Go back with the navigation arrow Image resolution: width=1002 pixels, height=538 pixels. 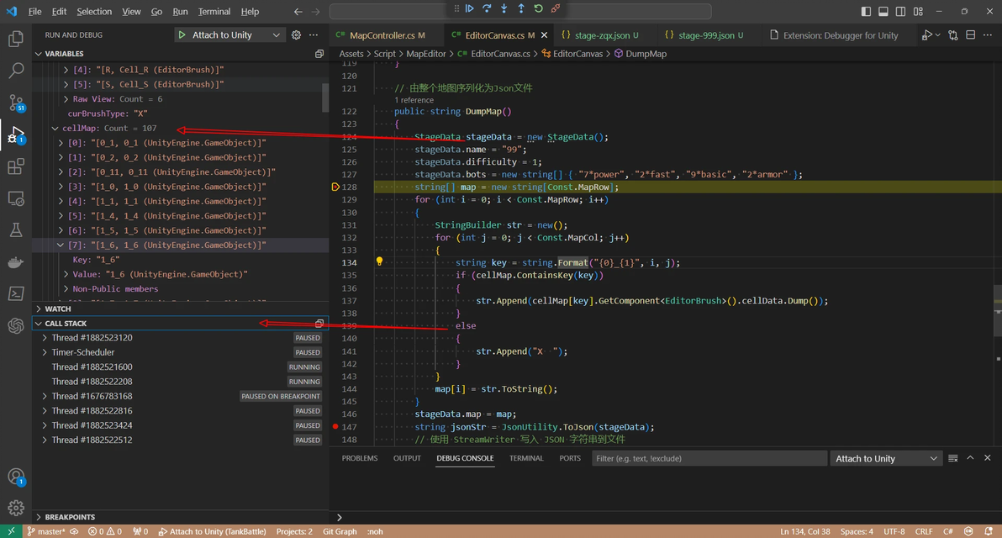point(298,12)
